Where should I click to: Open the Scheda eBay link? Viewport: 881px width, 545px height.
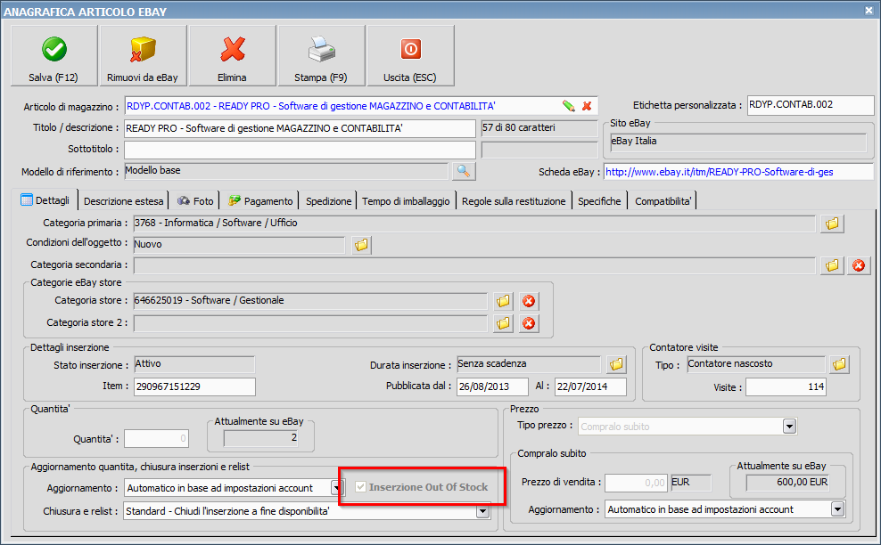tap(720, 172)
